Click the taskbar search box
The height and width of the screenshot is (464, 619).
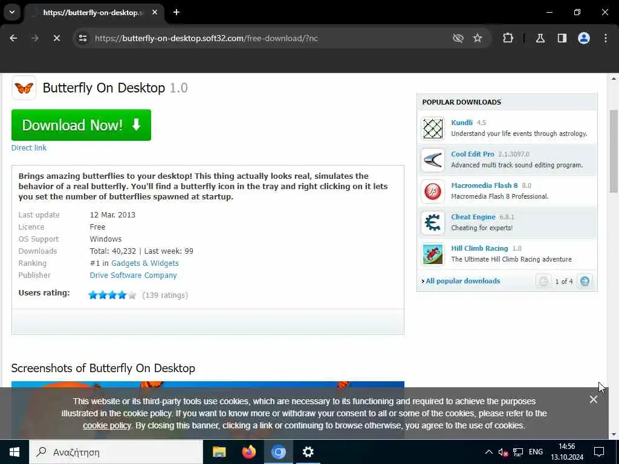pyautogui.click(x=116, y=452)
